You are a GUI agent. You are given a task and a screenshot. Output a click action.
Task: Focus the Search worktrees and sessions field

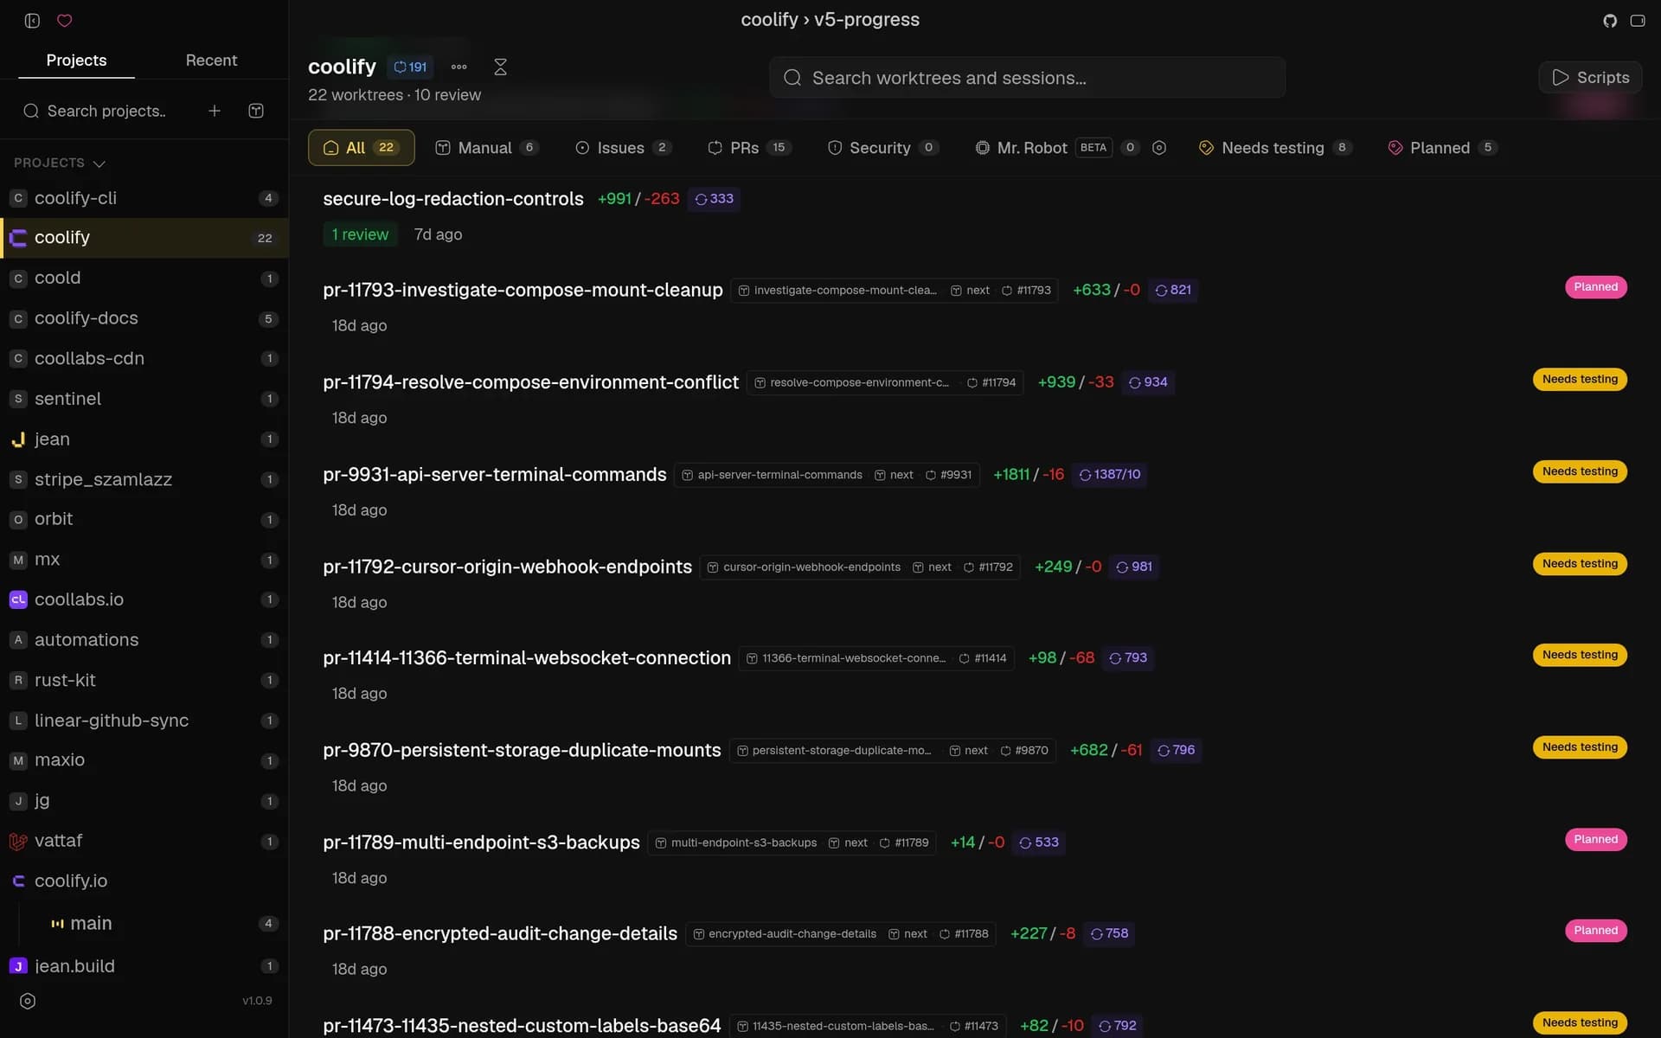click(x=1027, y=78)
